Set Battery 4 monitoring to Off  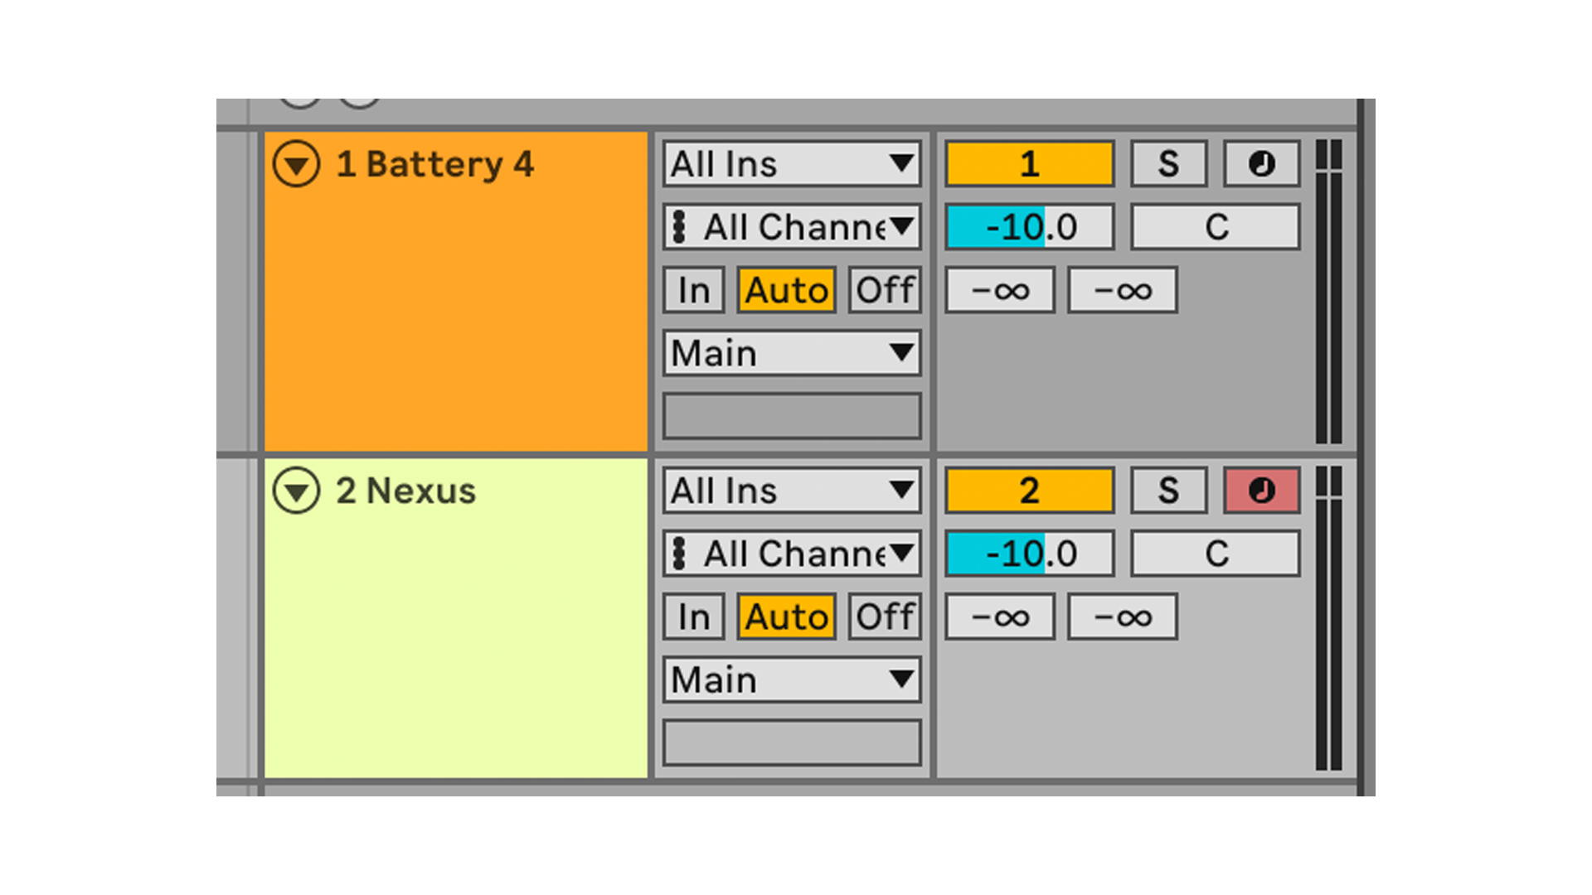tap(885, 290)
